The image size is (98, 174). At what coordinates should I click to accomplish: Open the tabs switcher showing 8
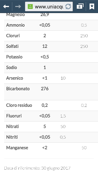80,7
